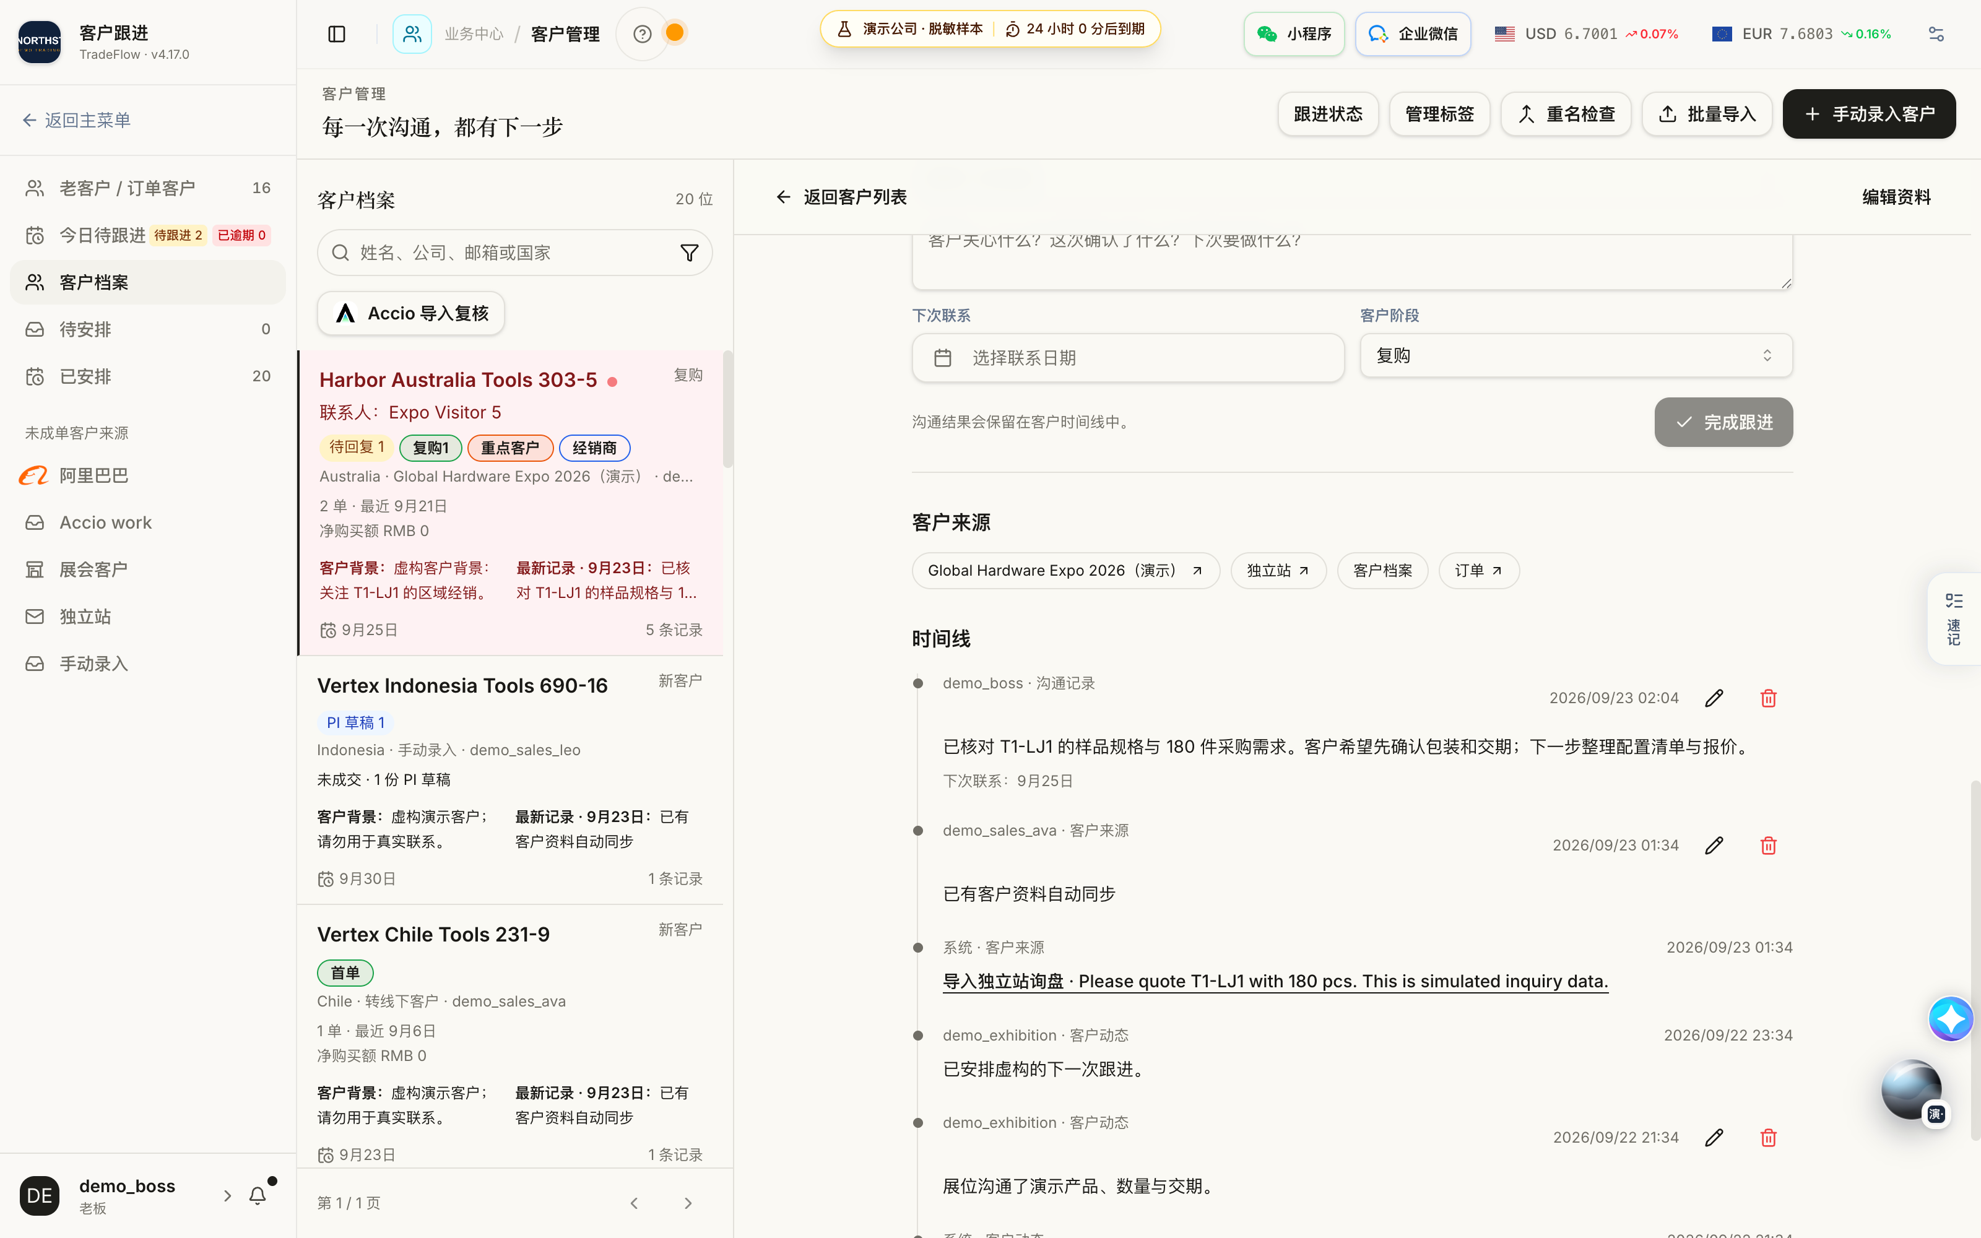Open the 客户阶段 复购 dropdown

pyautogui.click(x=1576, y=355)
